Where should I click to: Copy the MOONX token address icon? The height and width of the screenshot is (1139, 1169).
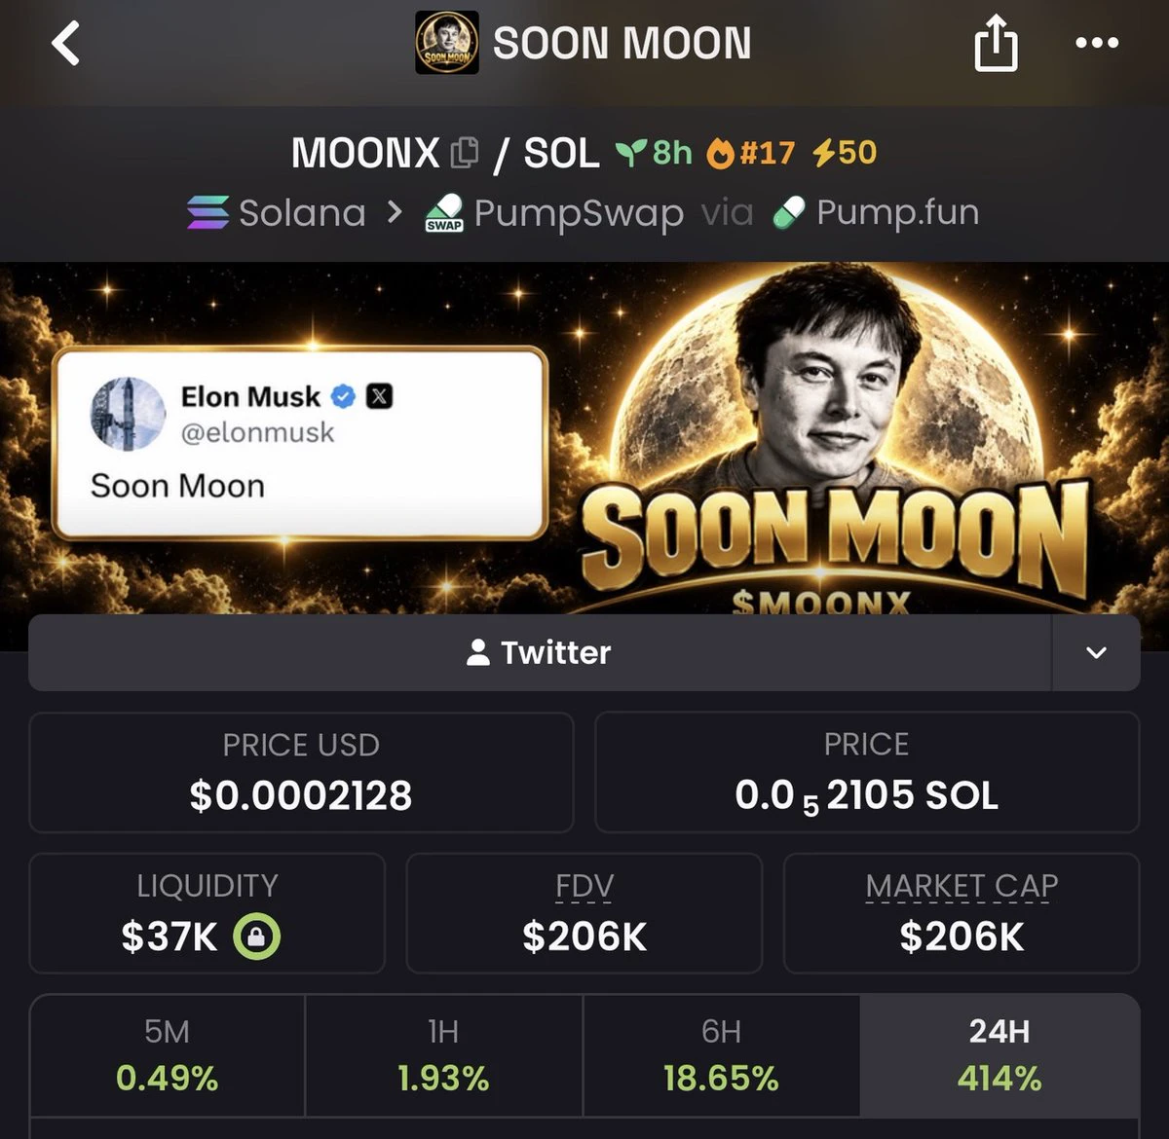click(465, 153)
